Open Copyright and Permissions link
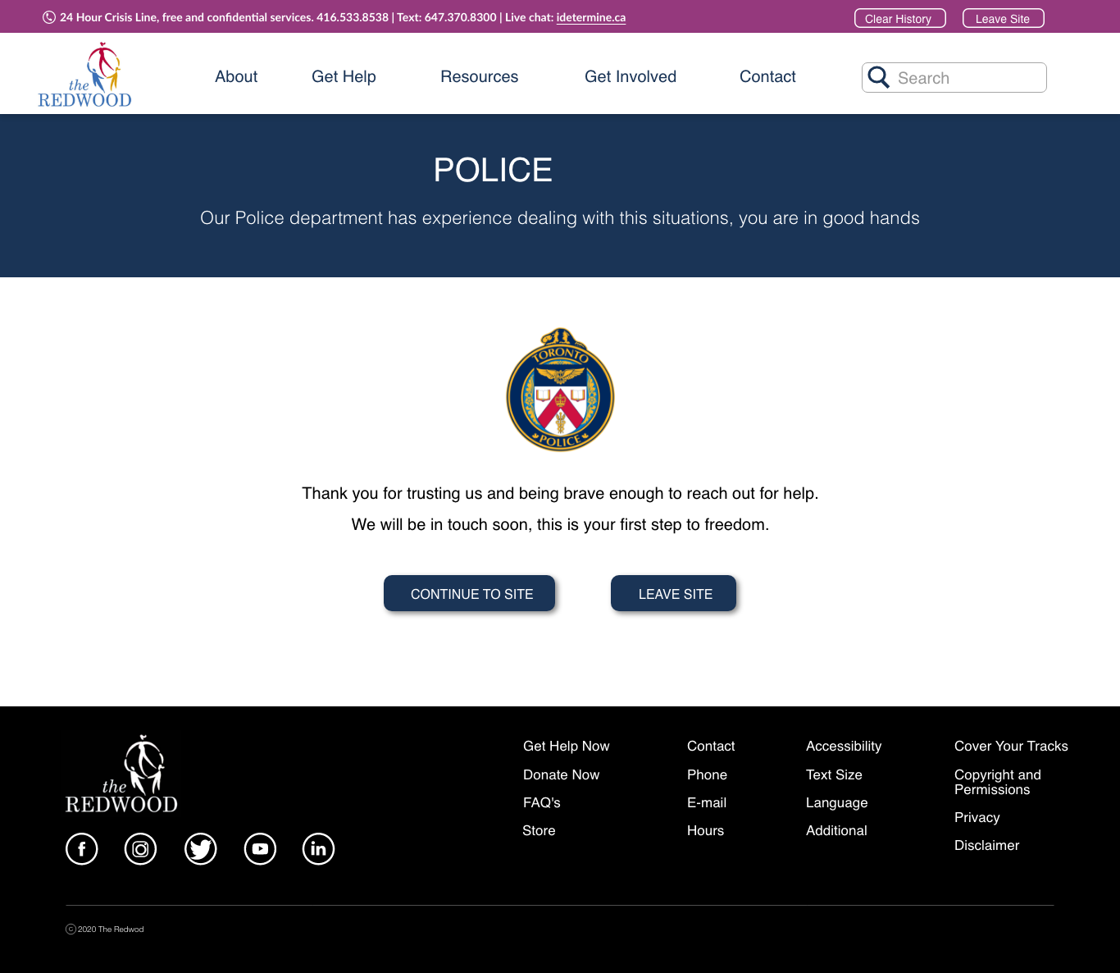The image size is (1120, 973). coord(998,782)
